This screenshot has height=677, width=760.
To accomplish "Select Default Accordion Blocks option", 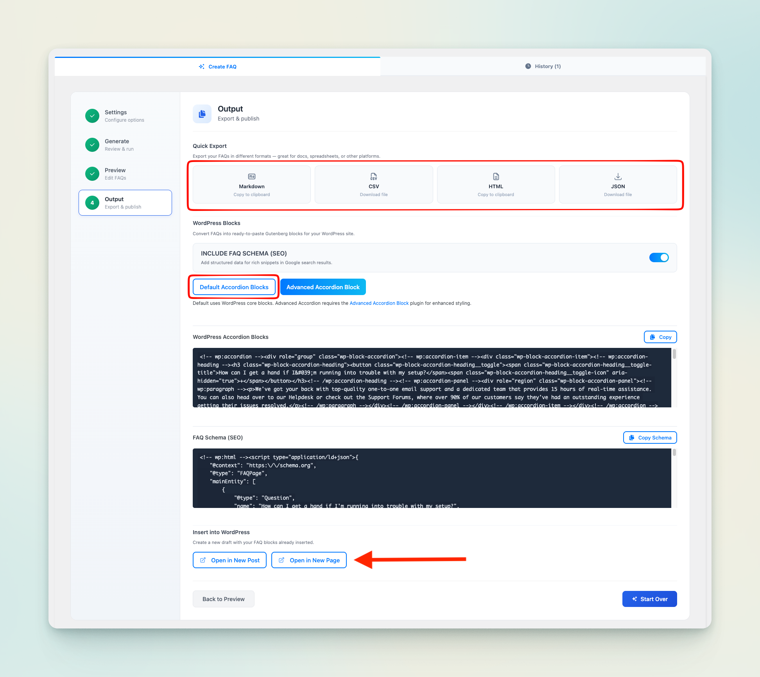I will click(234, 287).
